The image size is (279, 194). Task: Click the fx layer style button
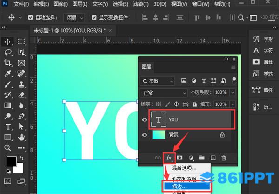click(169, 158)
